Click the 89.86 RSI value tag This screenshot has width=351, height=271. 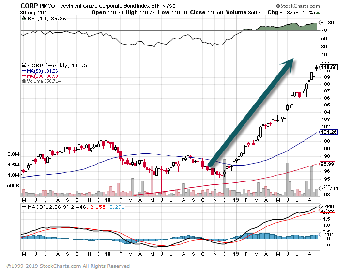[x=327, y=23]
